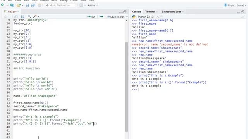Switch to the Console tab
248x139 pixels.
[x=136, y=12]
